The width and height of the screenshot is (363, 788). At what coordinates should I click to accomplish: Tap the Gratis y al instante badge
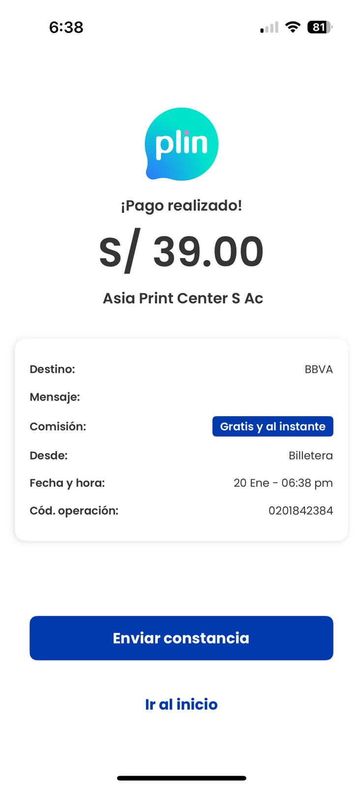click(x=272, y=427)
